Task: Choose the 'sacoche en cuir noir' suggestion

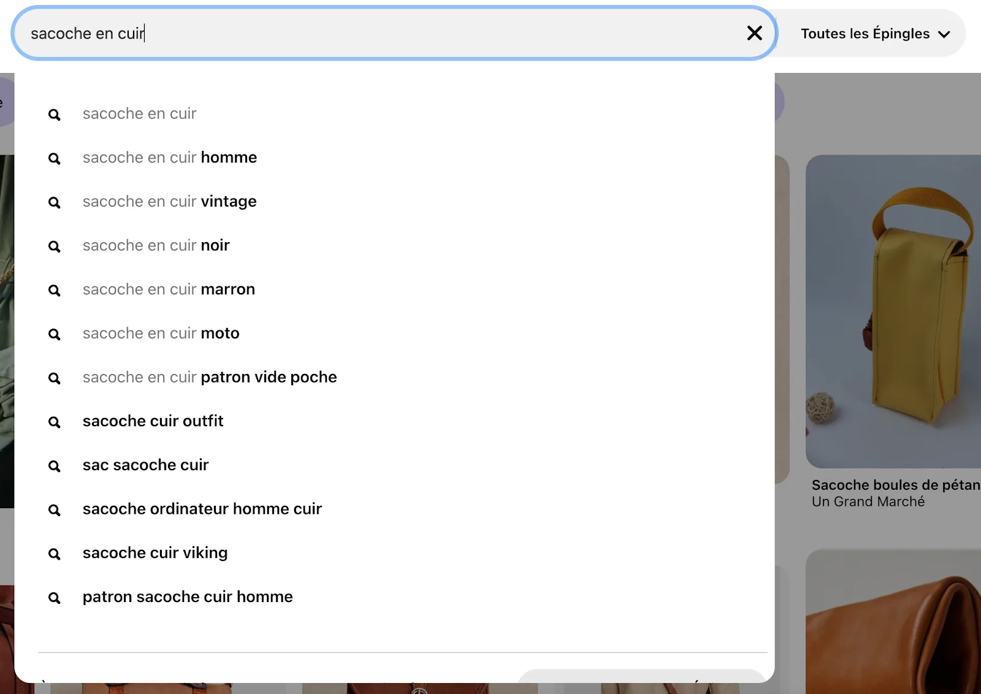Action: (x=156, y=245)
